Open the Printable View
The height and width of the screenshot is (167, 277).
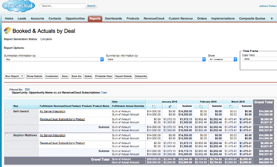pos(103,76)
